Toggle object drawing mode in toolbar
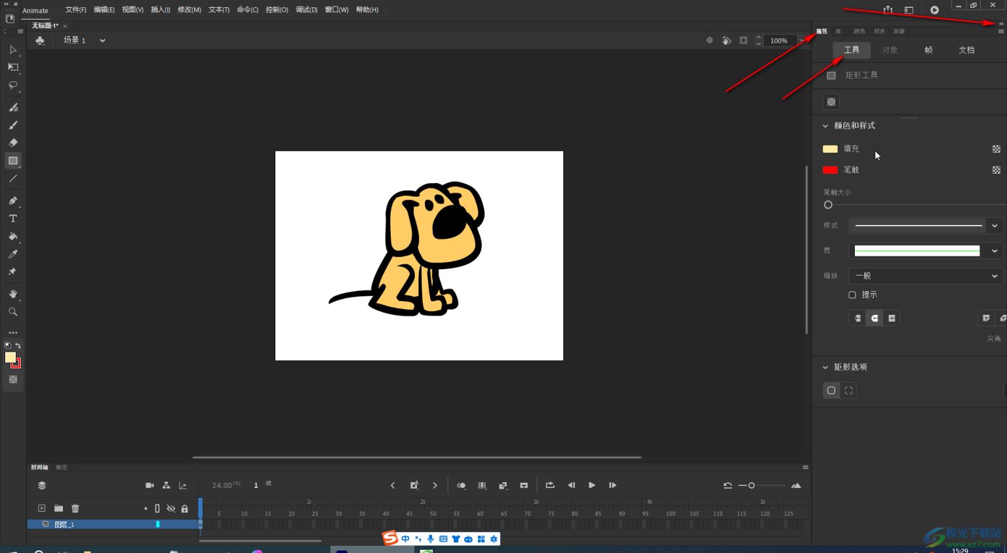Image resolution: width=1007 pixels, height=553 pixels. click(x=13, y=380)
